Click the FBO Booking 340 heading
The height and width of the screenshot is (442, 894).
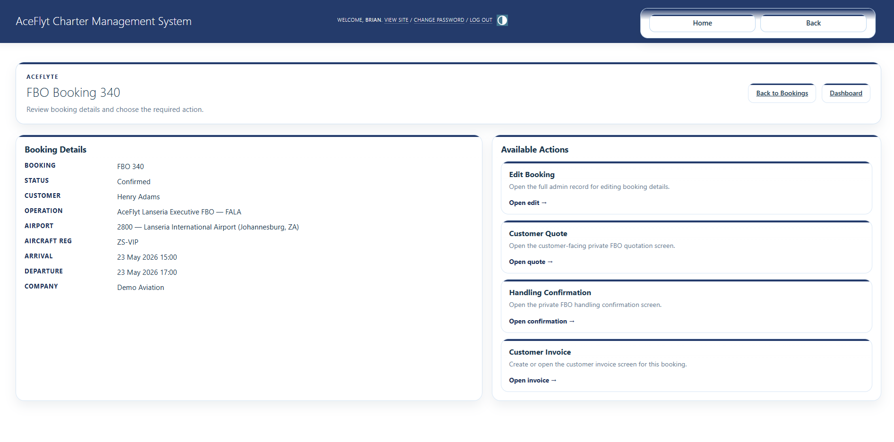73,93
